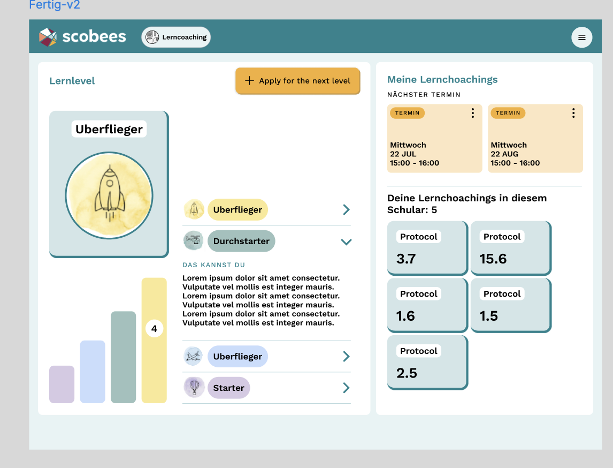The width and height of the screenshot is (613, 468).
Task: Click Apply for the next level button
Action: coord(297,81)
